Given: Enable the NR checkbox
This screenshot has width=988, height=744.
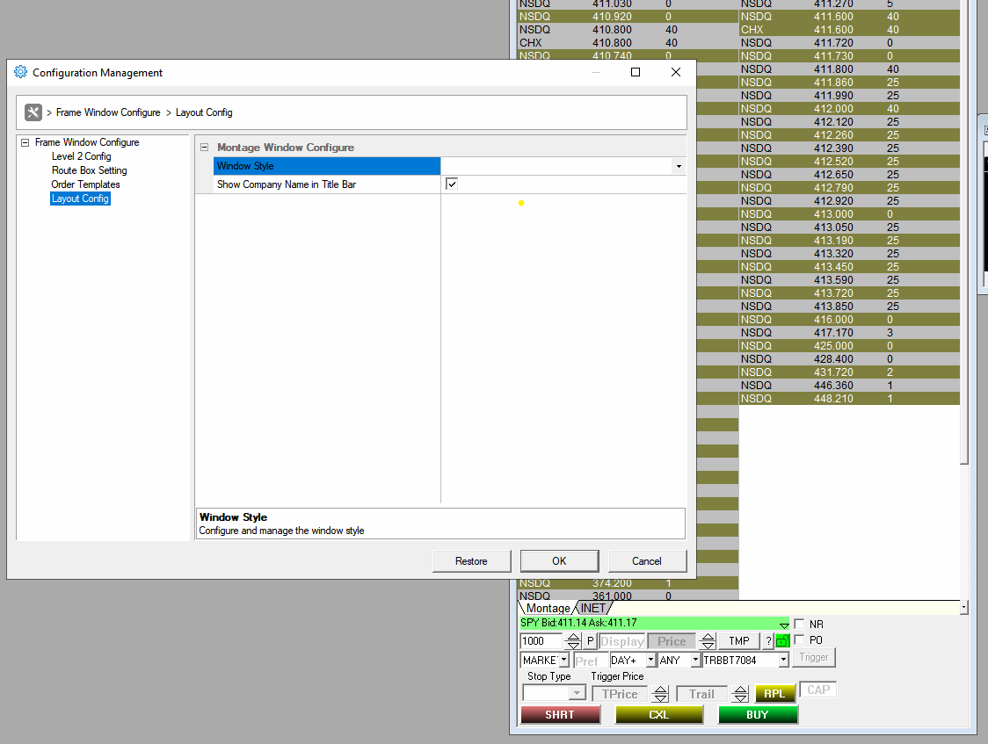Looking at the screenshot, I should click(800, 624).
